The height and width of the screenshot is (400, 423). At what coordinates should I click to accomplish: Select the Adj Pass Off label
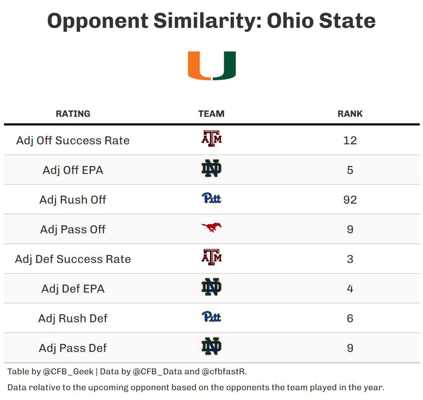coord(73,229)
